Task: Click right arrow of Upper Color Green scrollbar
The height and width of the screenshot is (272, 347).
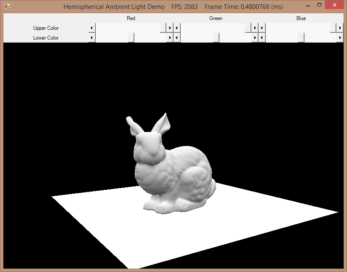Action: pos(255,28)
